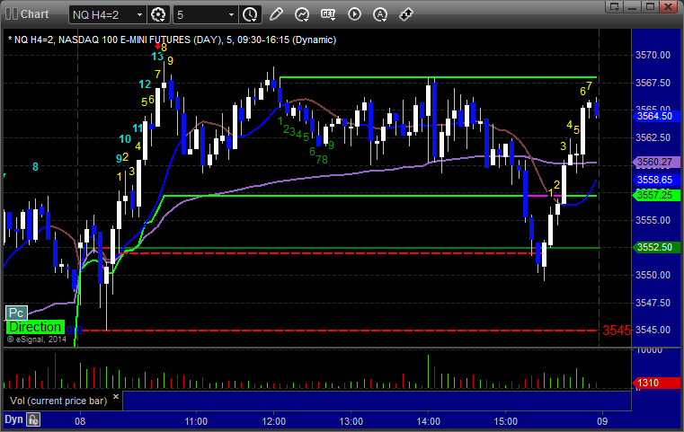Screen dimensions: 684x432
Task: Click the 3562.50 price axis label
Action: click(653, 137)
